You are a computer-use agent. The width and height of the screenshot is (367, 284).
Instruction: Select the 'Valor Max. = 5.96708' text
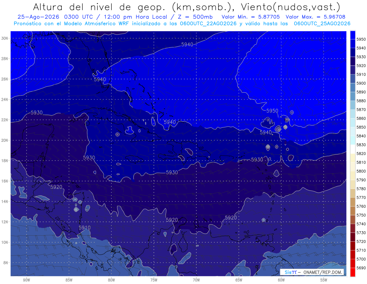coord(316,17)
